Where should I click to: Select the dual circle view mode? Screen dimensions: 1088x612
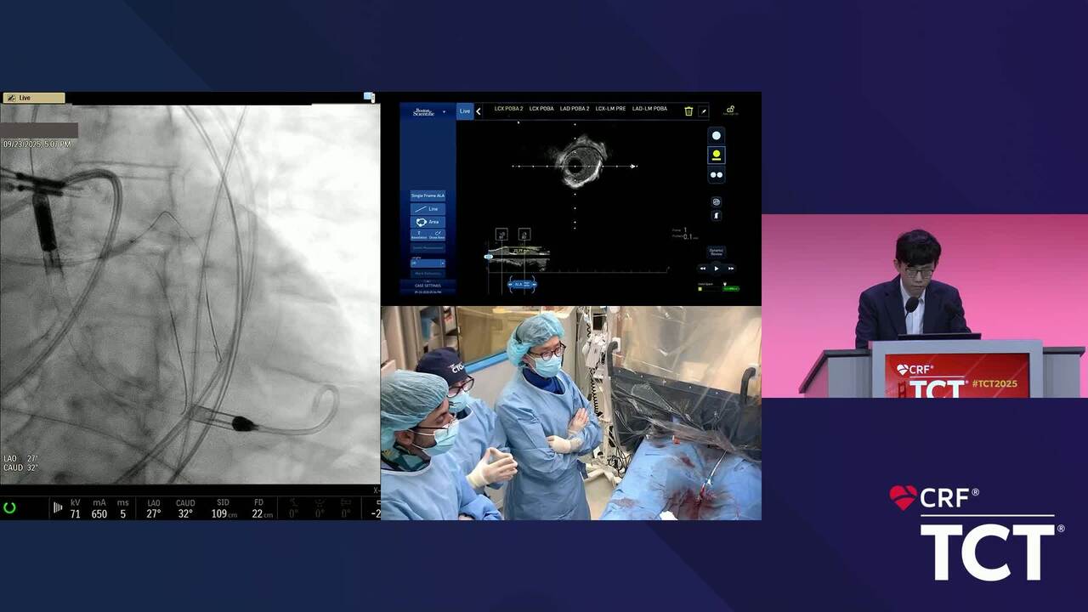click(x=716, y=175)
